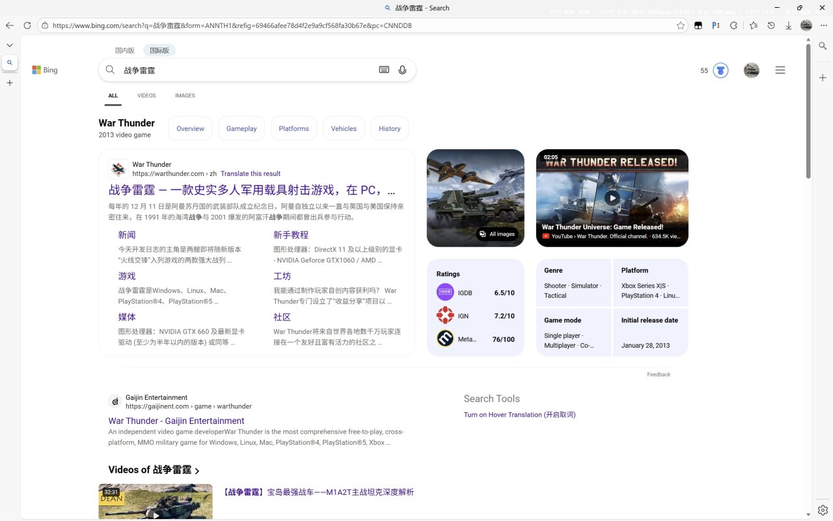Click the All images button
This screenshot has height=521, width=833.
(497, 234)
